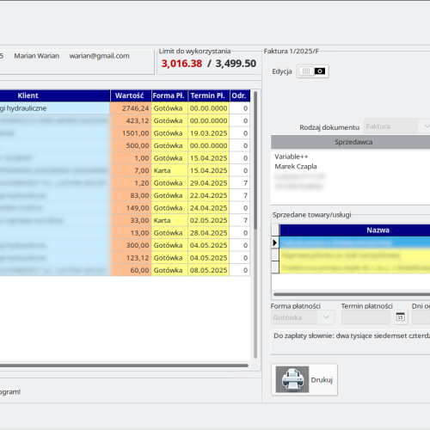The width and height of the screenshot is (430, 430).
Task: Click the Karta cell in the 7,00 row
Action: coord(169,170)
